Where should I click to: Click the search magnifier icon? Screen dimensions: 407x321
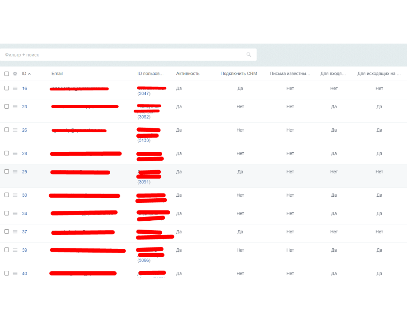tap(249, 54)
